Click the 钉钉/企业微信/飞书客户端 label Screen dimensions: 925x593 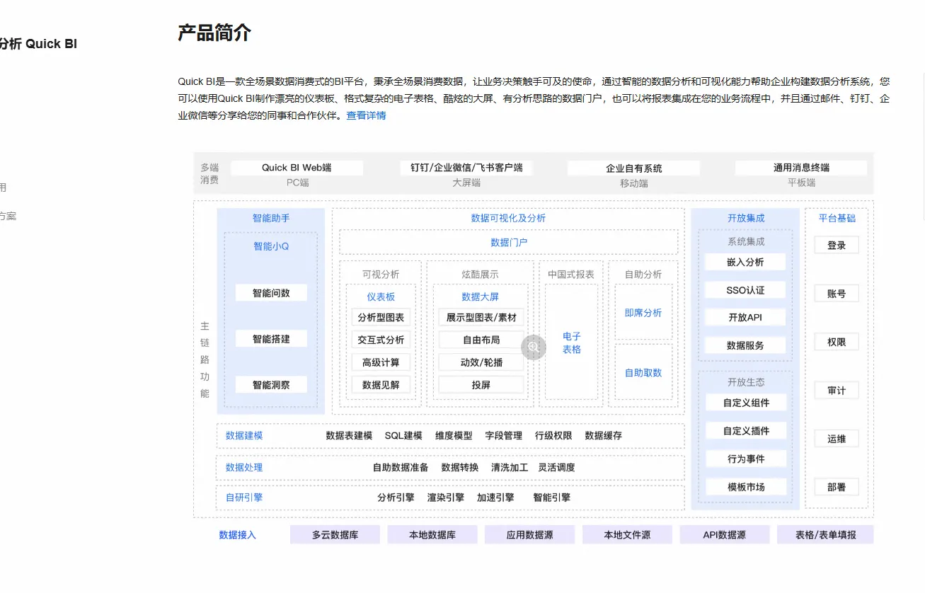[x=466, y=168]
